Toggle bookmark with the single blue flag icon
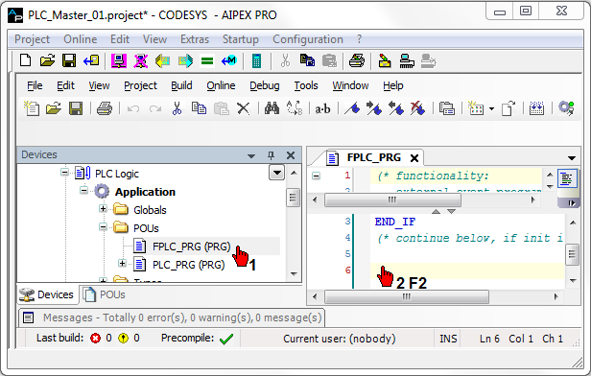 pos(352,108)
